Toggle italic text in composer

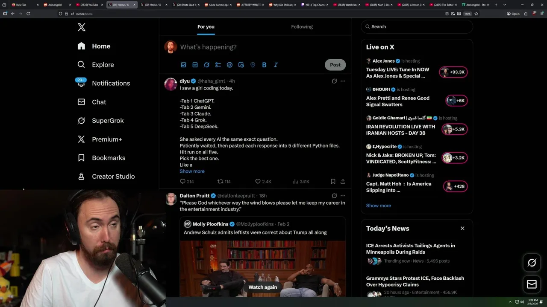click(x=276, y=65)
